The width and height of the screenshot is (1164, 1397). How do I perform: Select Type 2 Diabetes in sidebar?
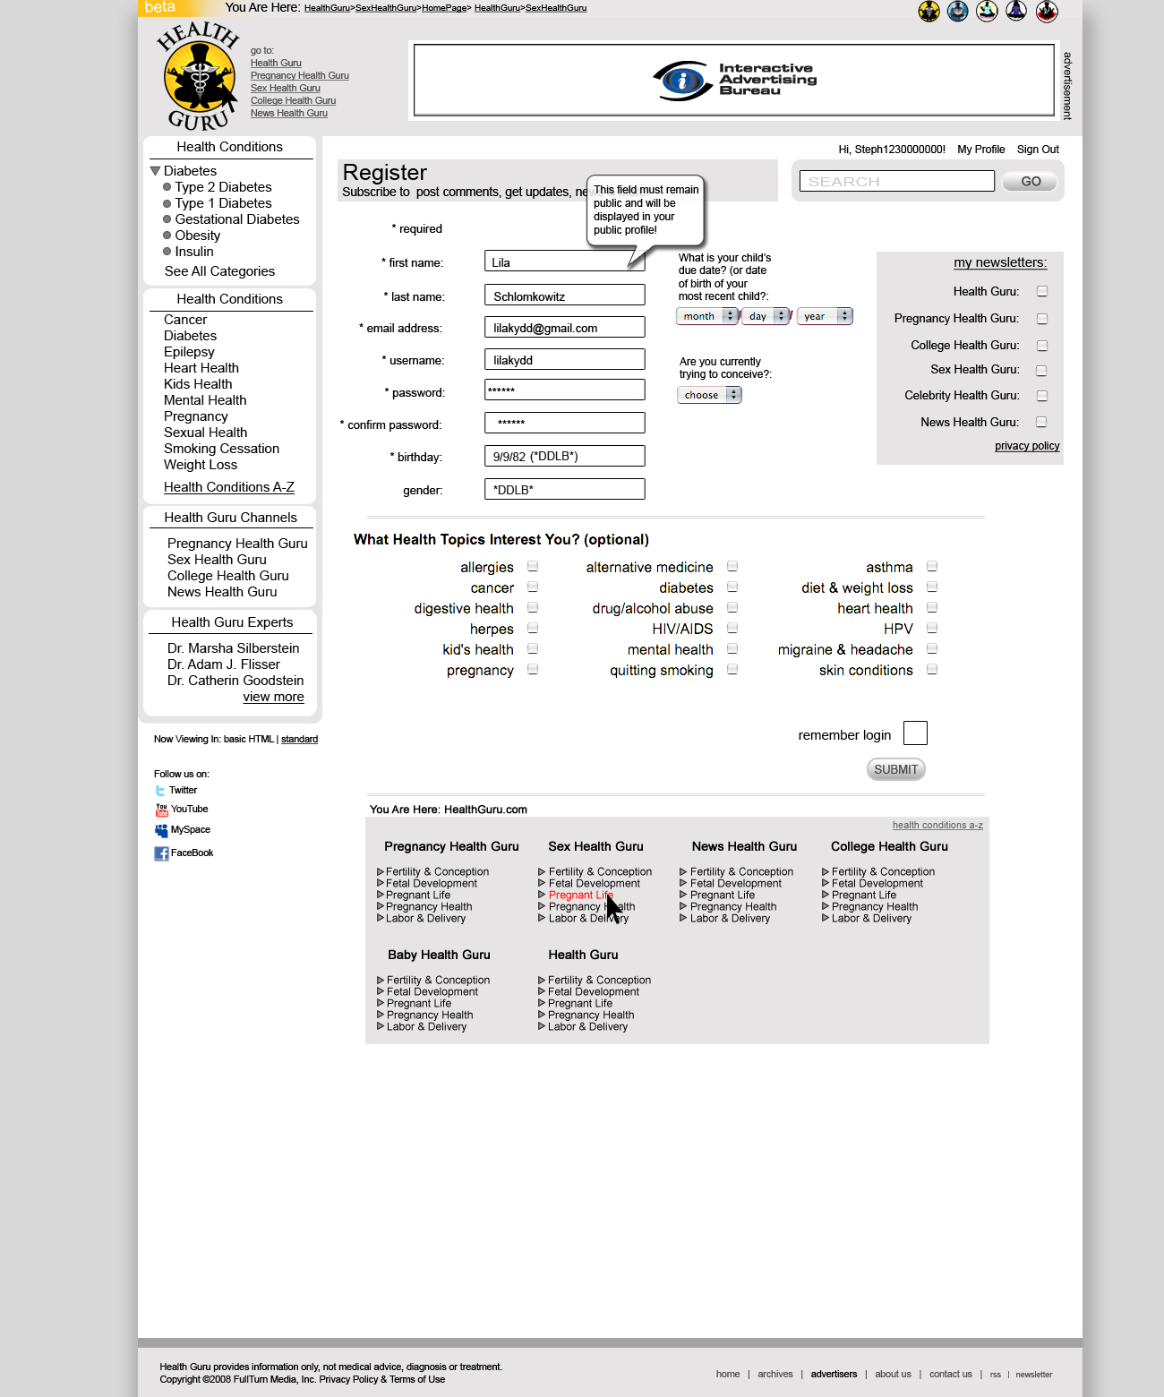(x=223, y=187)
